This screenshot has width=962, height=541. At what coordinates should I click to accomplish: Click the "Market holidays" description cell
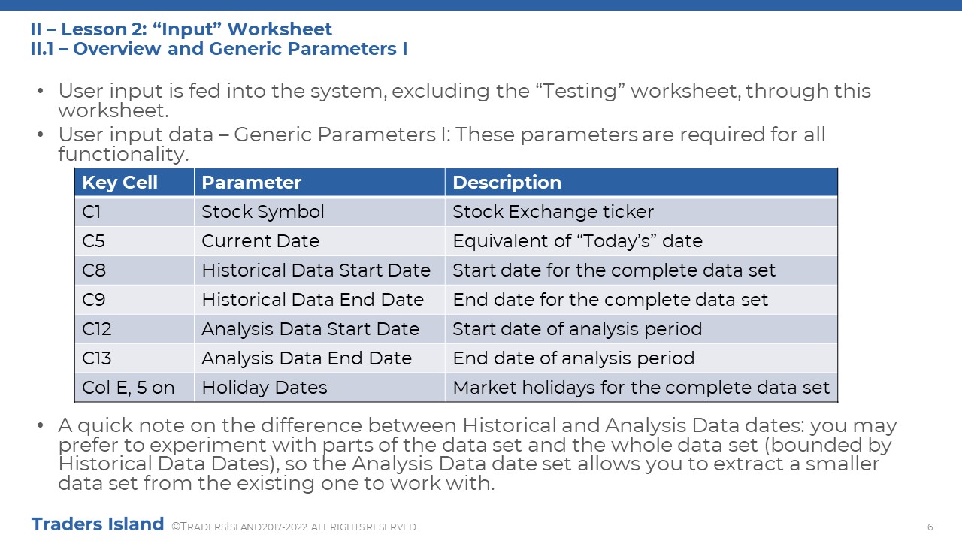click(x=641, y=388)
